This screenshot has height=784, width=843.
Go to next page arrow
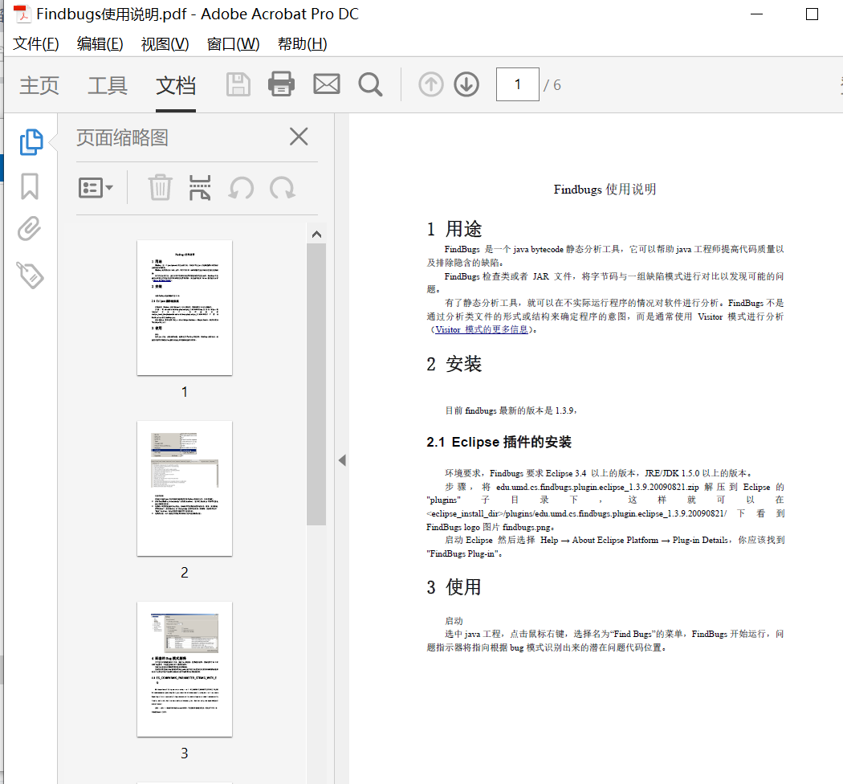(x=466, y=84)
